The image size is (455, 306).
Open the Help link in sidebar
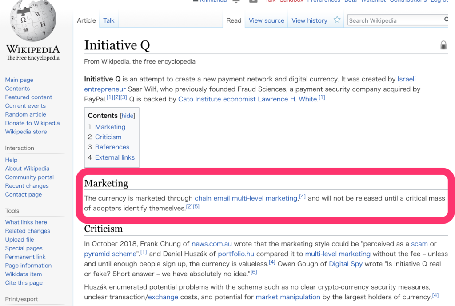(x=11, y=160)
